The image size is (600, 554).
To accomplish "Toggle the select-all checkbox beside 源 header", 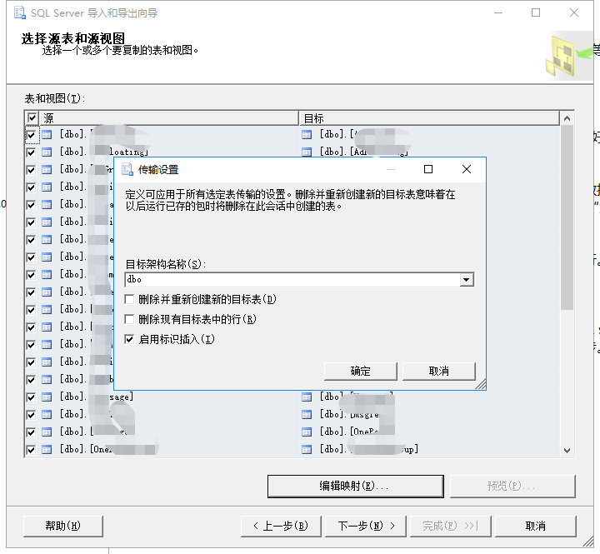I will click(32, 117).
